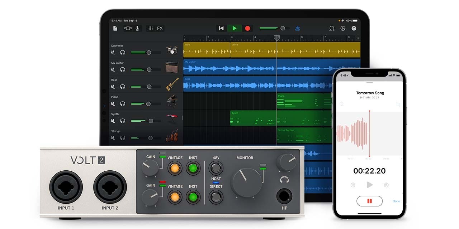Open the Loop Browser
The height and width of the screenshot is (229, 459).
tap(332, 28)
